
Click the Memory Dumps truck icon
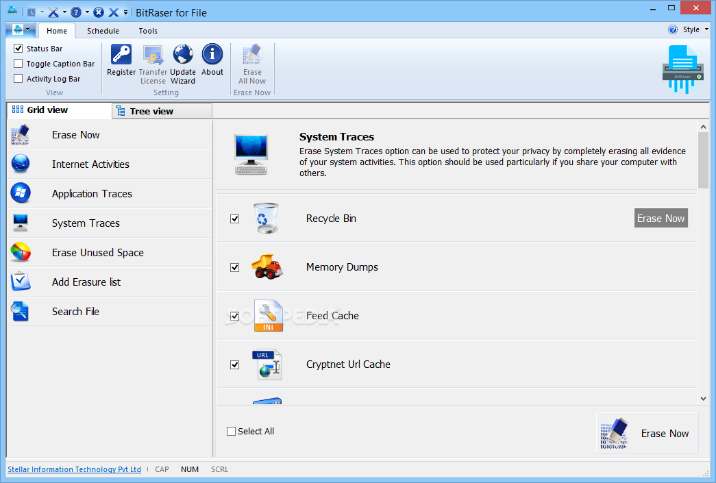pyautogui.click(x=267, y=267)
